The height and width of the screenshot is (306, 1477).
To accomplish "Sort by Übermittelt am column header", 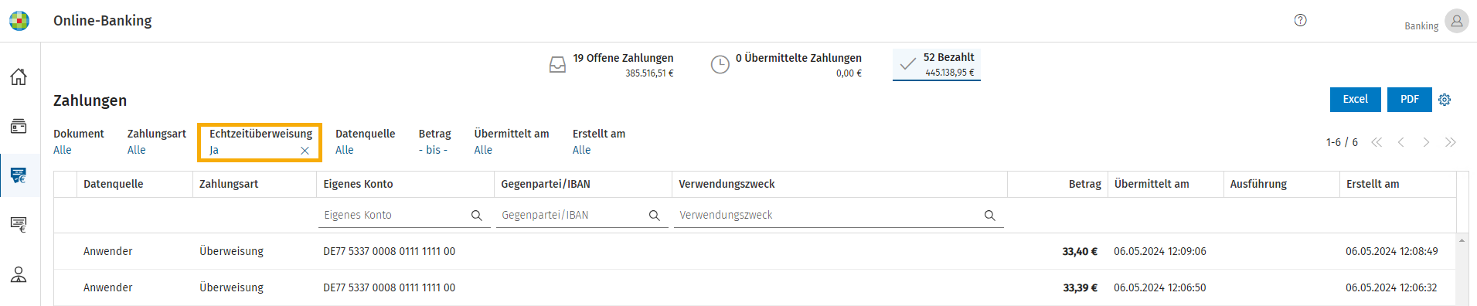I will click(x=1166, y=185).
